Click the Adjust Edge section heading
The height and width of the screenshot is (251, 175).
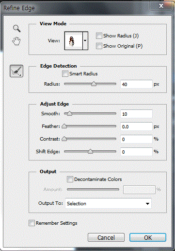tap(54, 104)
